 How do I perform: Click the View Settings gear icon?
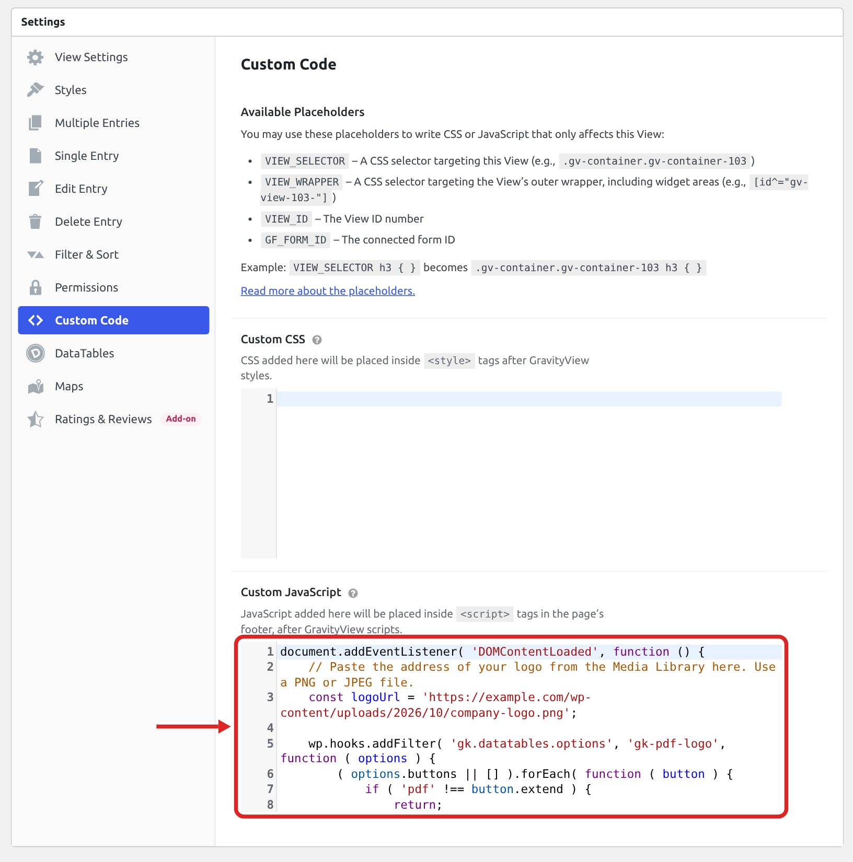[35, 57]
